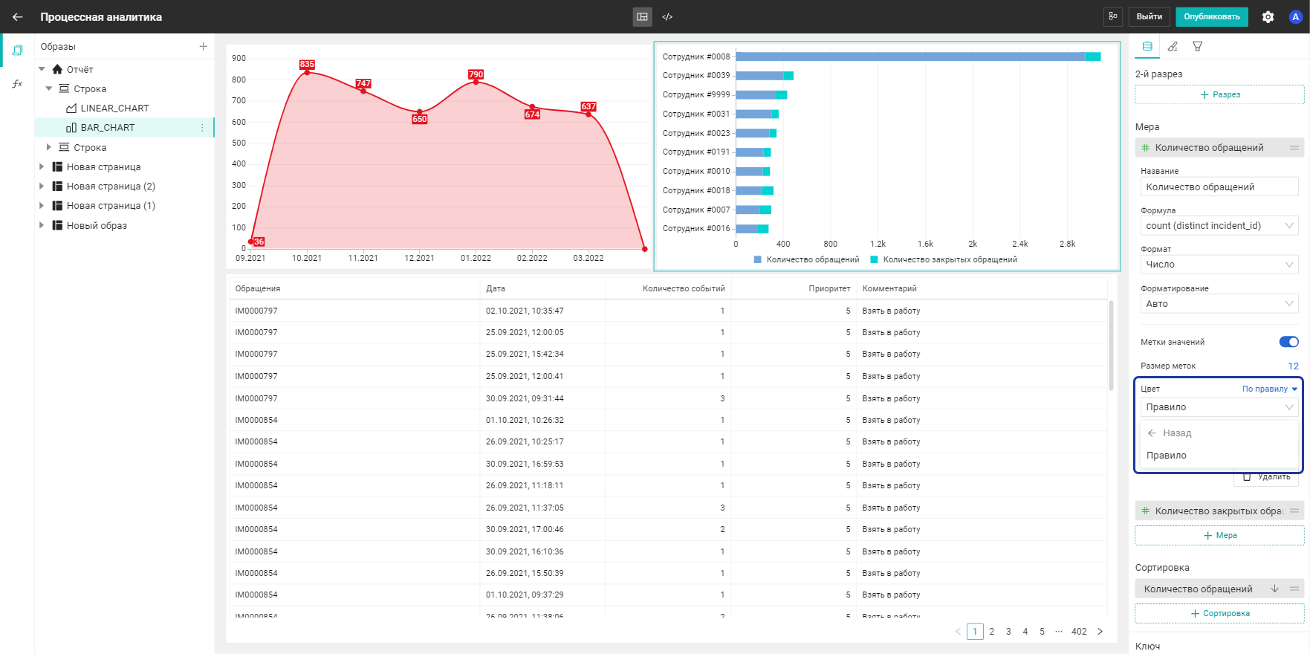1310x654 pixels.
Task: Go to table page 5
Action: point(1042,632)
